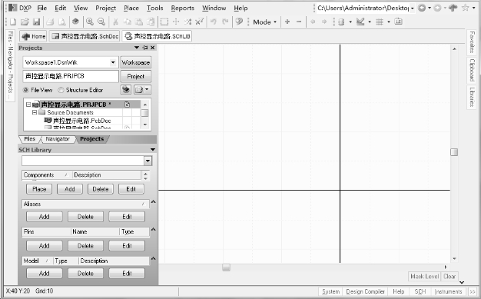Click the horizontal scrollbar thumb of the canvas
The width and height of the screenshot is (481, 299).
(x=226, y=267)
